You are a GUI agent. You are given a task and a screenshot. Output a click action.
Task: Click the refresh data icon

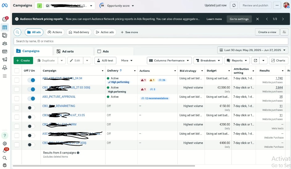(x=234, y=6)
